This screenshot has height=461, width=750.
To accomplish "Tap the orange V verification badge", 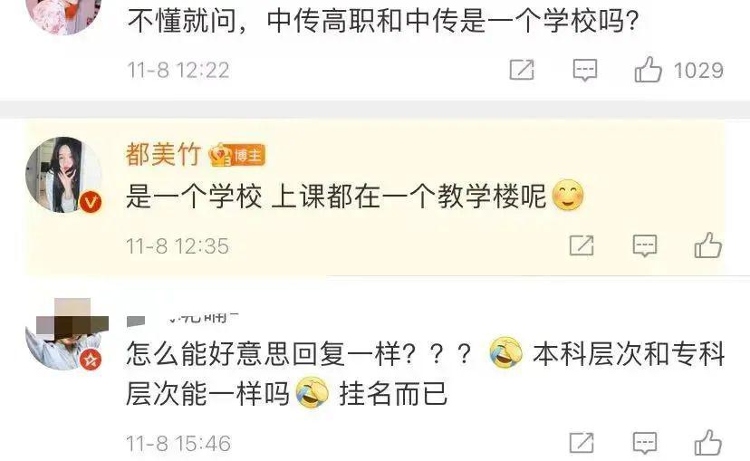I will 91,202.
